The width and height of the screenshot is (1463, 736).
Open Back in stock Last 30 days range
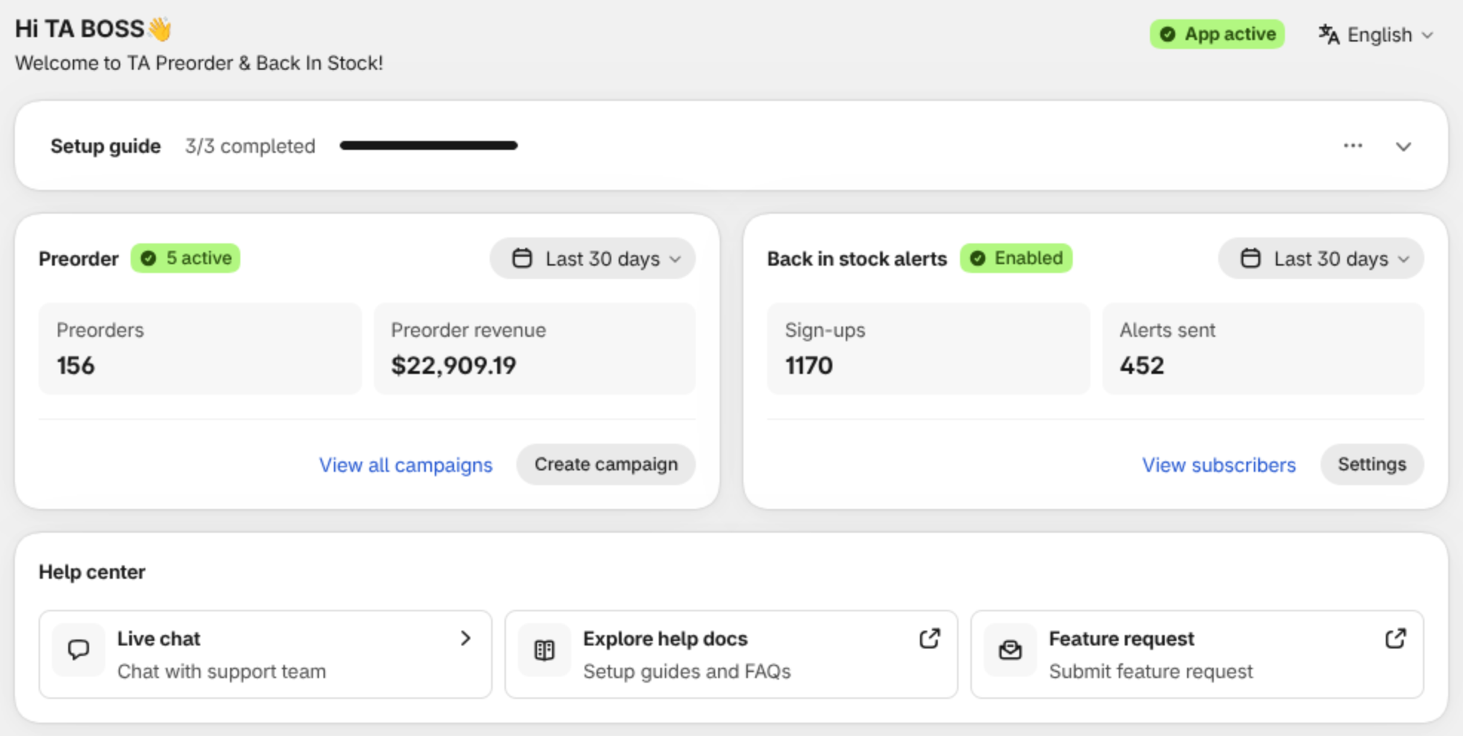coord(1321,258)
